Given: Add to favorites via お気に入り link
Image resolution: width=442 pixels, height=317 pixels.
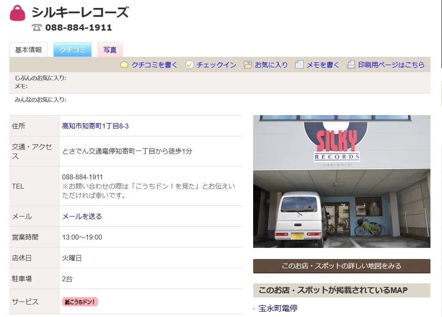Looking at the screenshot, I should pyautogui.click(x=271, y=65).
